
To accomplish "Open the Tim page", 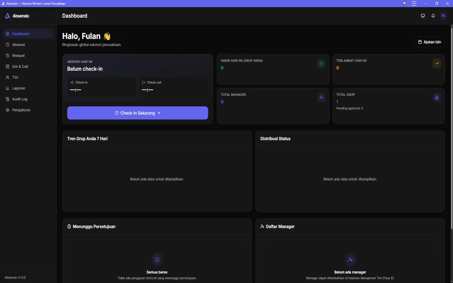I will click(x=28, y=77).
